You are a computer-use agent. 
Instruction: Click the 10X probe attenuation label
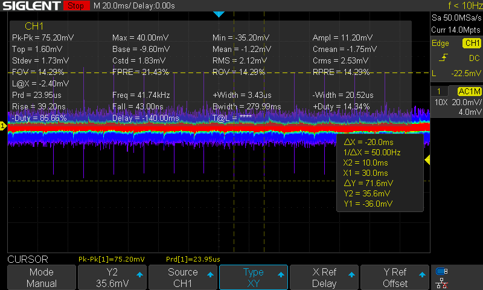point(441,102)
